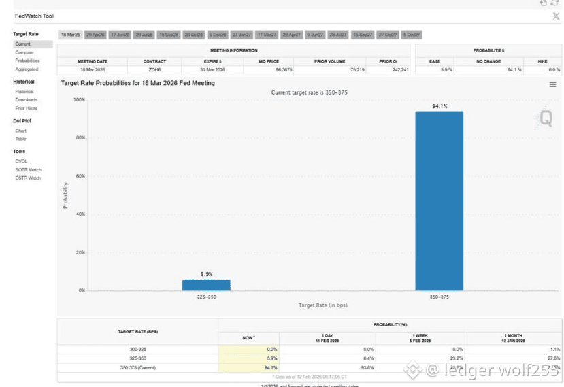Click the highlighted 94.1% NOW cell

248,367
